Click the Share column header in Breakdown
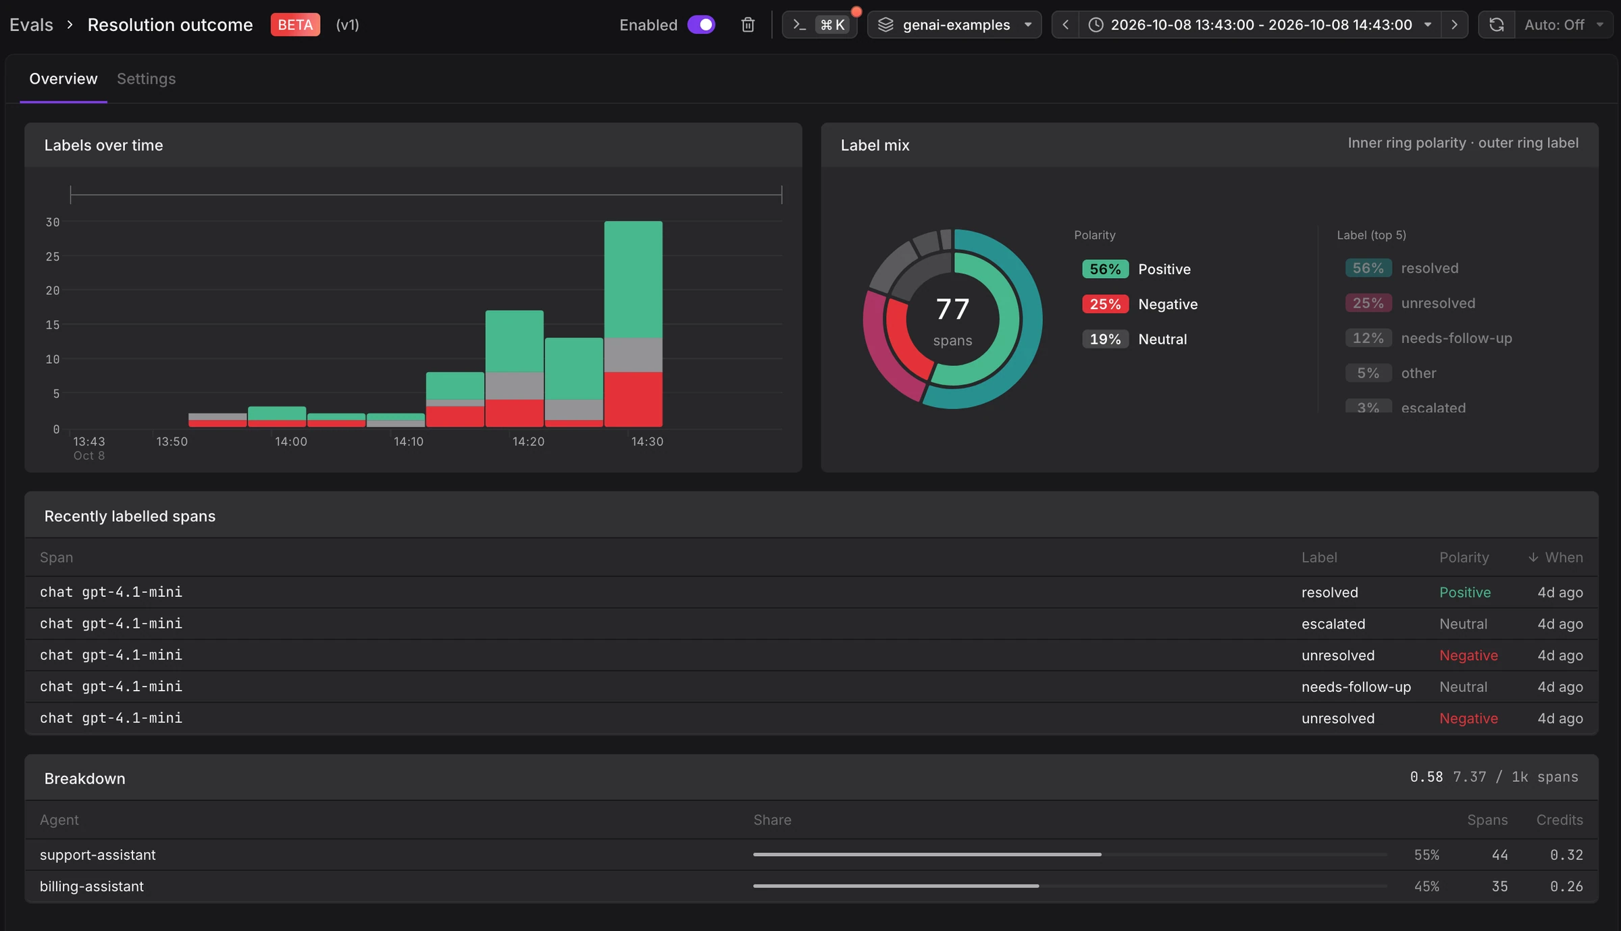The height and width of the screenshot is (931, 1621). tap(772, 820)
